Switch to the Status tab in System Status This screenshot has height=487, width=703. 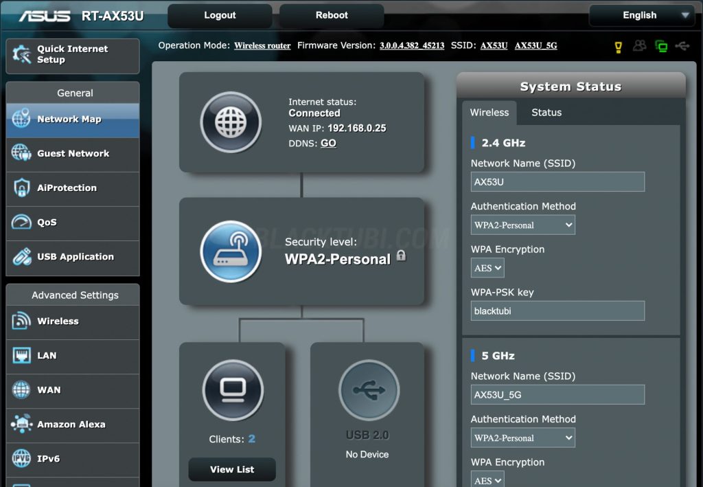(546, 113)
